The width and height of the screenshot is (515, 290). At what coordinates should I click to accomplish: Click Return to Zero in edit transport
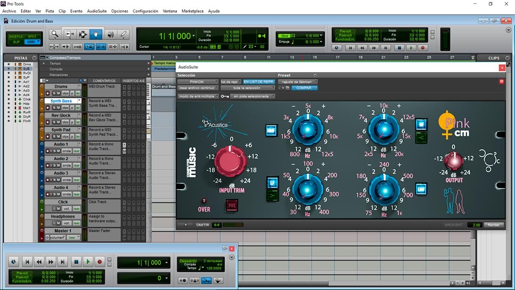coord(350,48)
